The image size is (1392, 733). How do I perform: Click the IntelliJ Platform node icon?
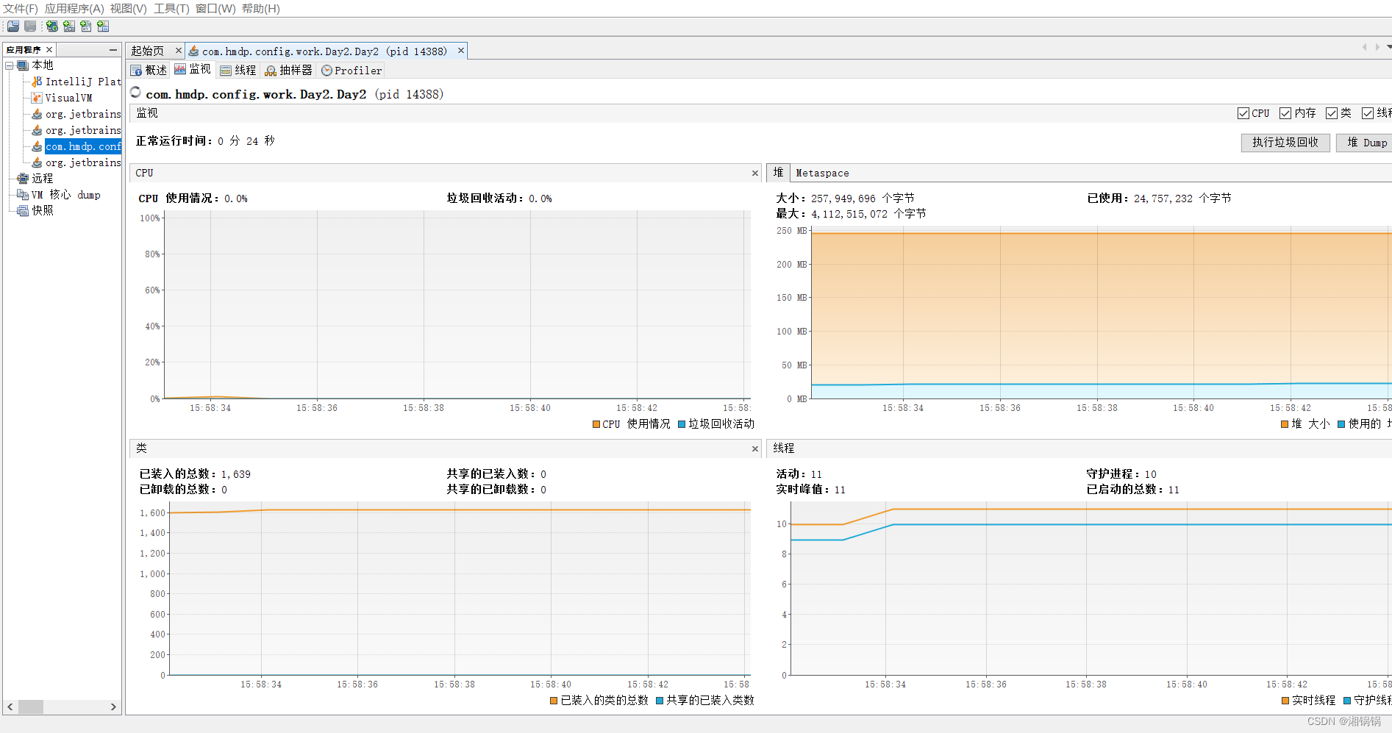pyautogui.click(x=37, y=82)
